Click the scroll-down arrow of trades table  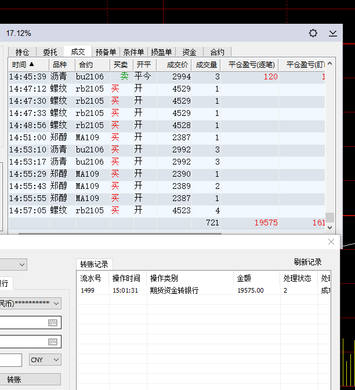[330, 227]
